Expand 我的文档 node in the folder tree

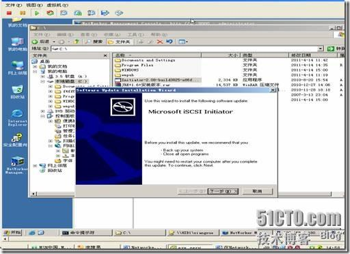point(35,66)
